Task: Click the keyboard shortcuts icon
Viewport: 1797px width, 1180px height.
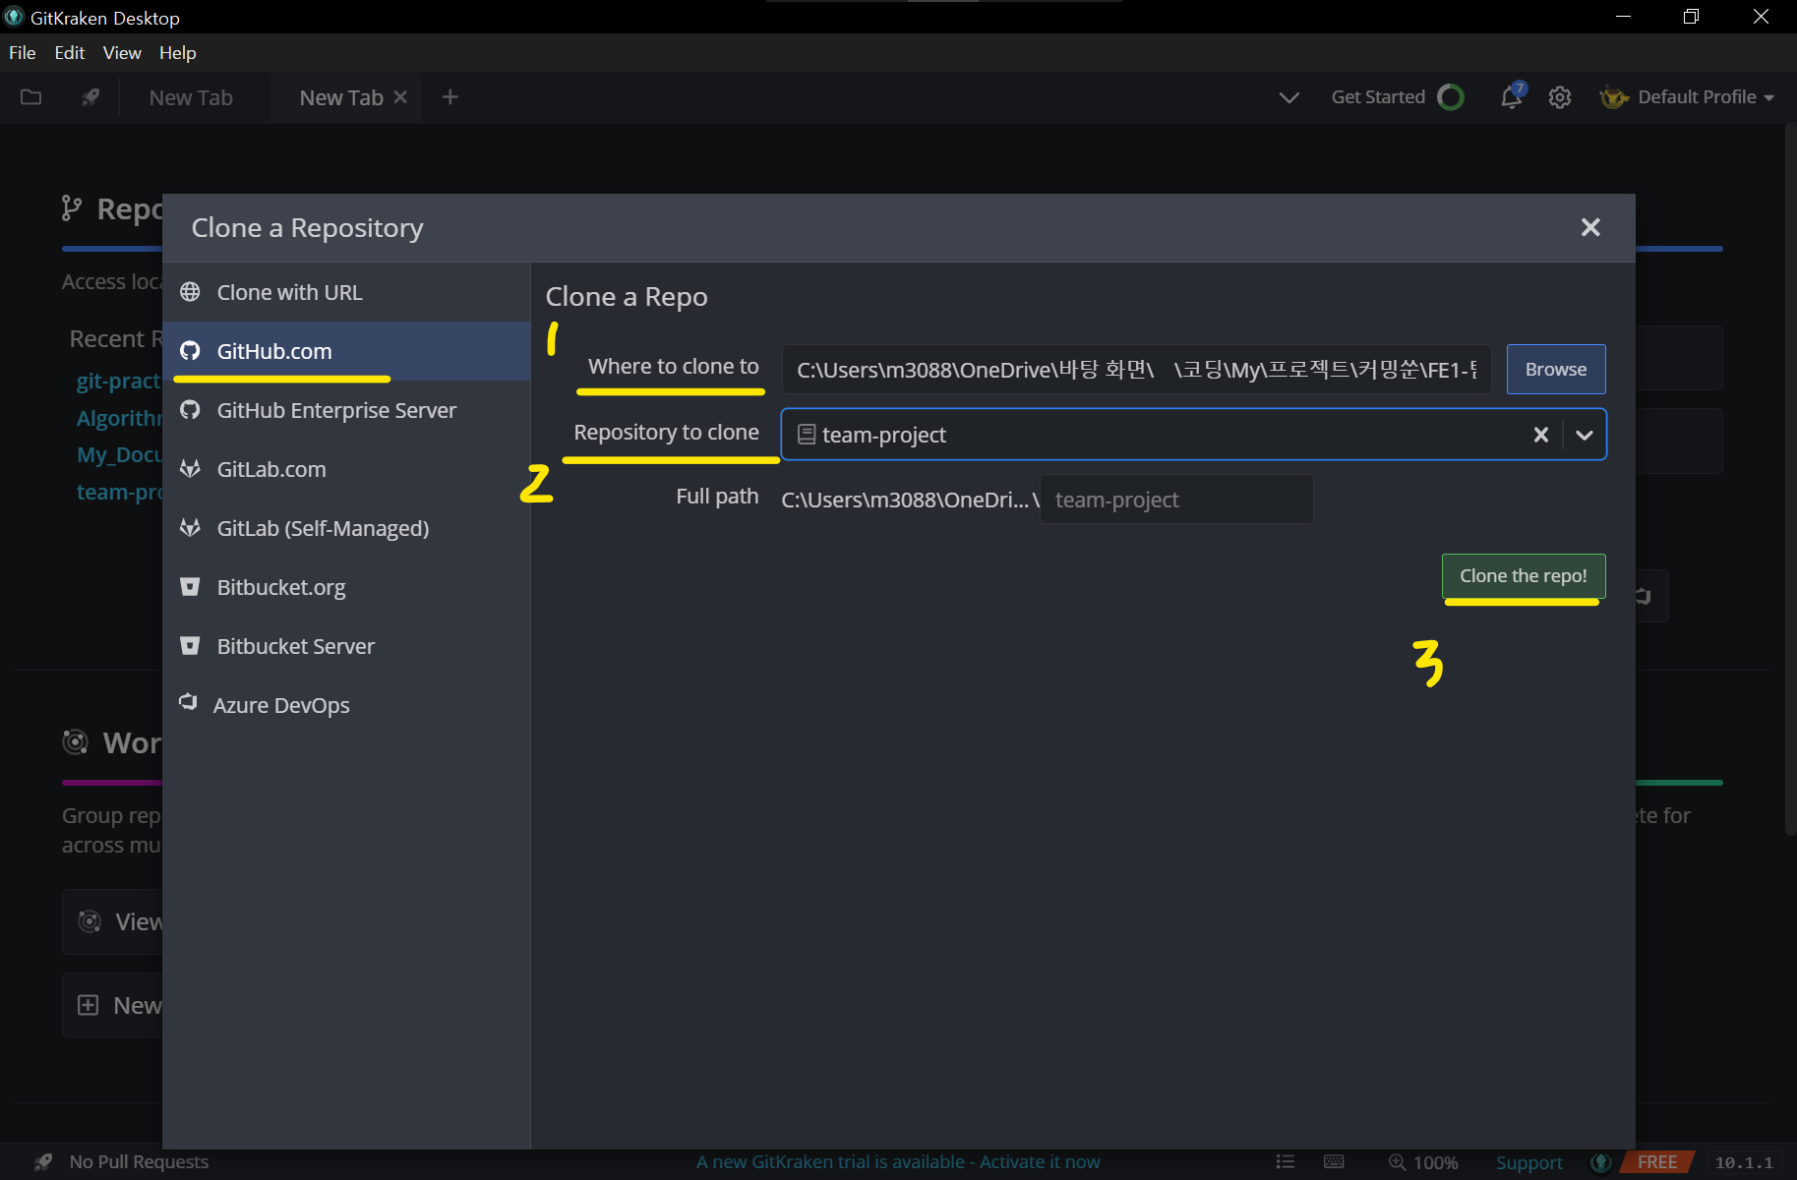Action: pyautogui.click(x=1334, y=1162)
